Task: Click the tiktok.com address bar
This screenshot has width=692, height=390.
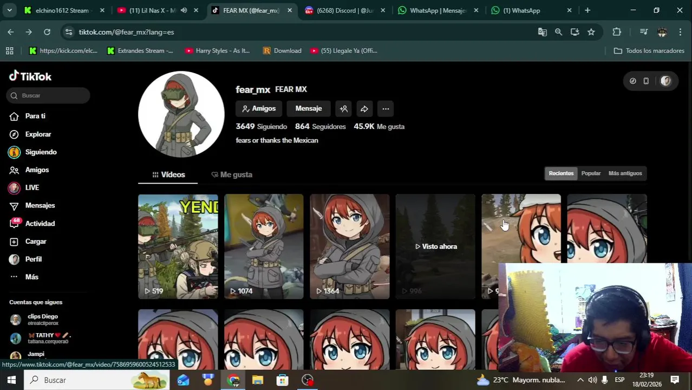Action: point(303,32)
